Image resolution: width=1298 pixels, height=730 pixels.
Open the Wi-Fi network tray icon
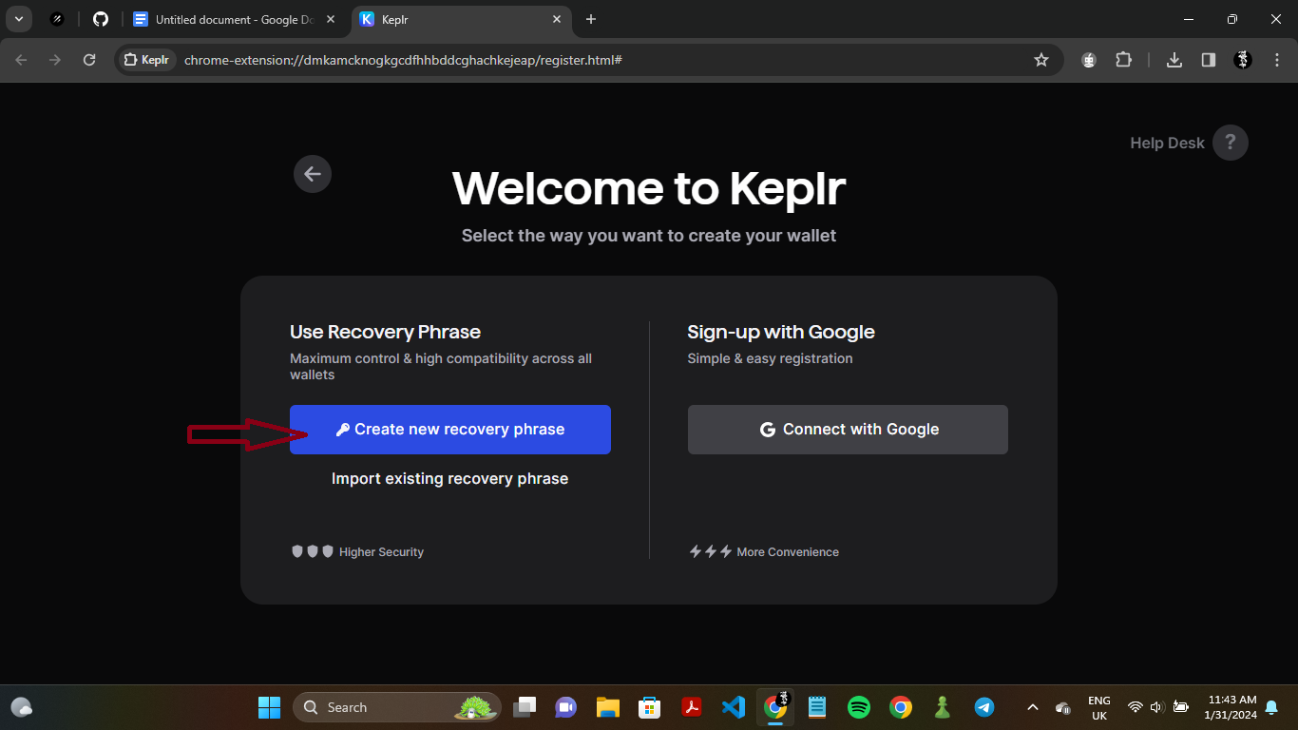pyautogui.click(x=1135, y=707)
